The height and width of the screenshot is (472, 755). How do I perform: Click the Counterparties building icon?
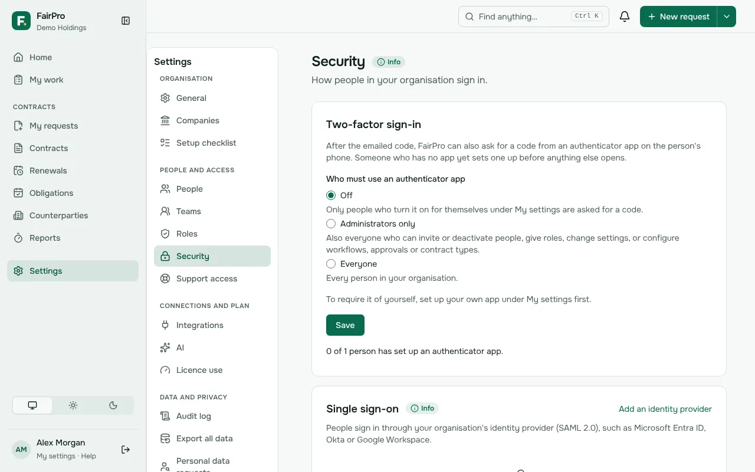[x=18, y=215]
